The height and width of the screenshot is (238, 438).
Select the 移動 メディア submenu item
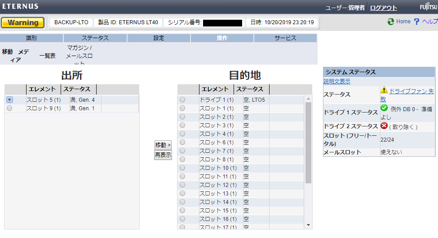pos(15,56)
